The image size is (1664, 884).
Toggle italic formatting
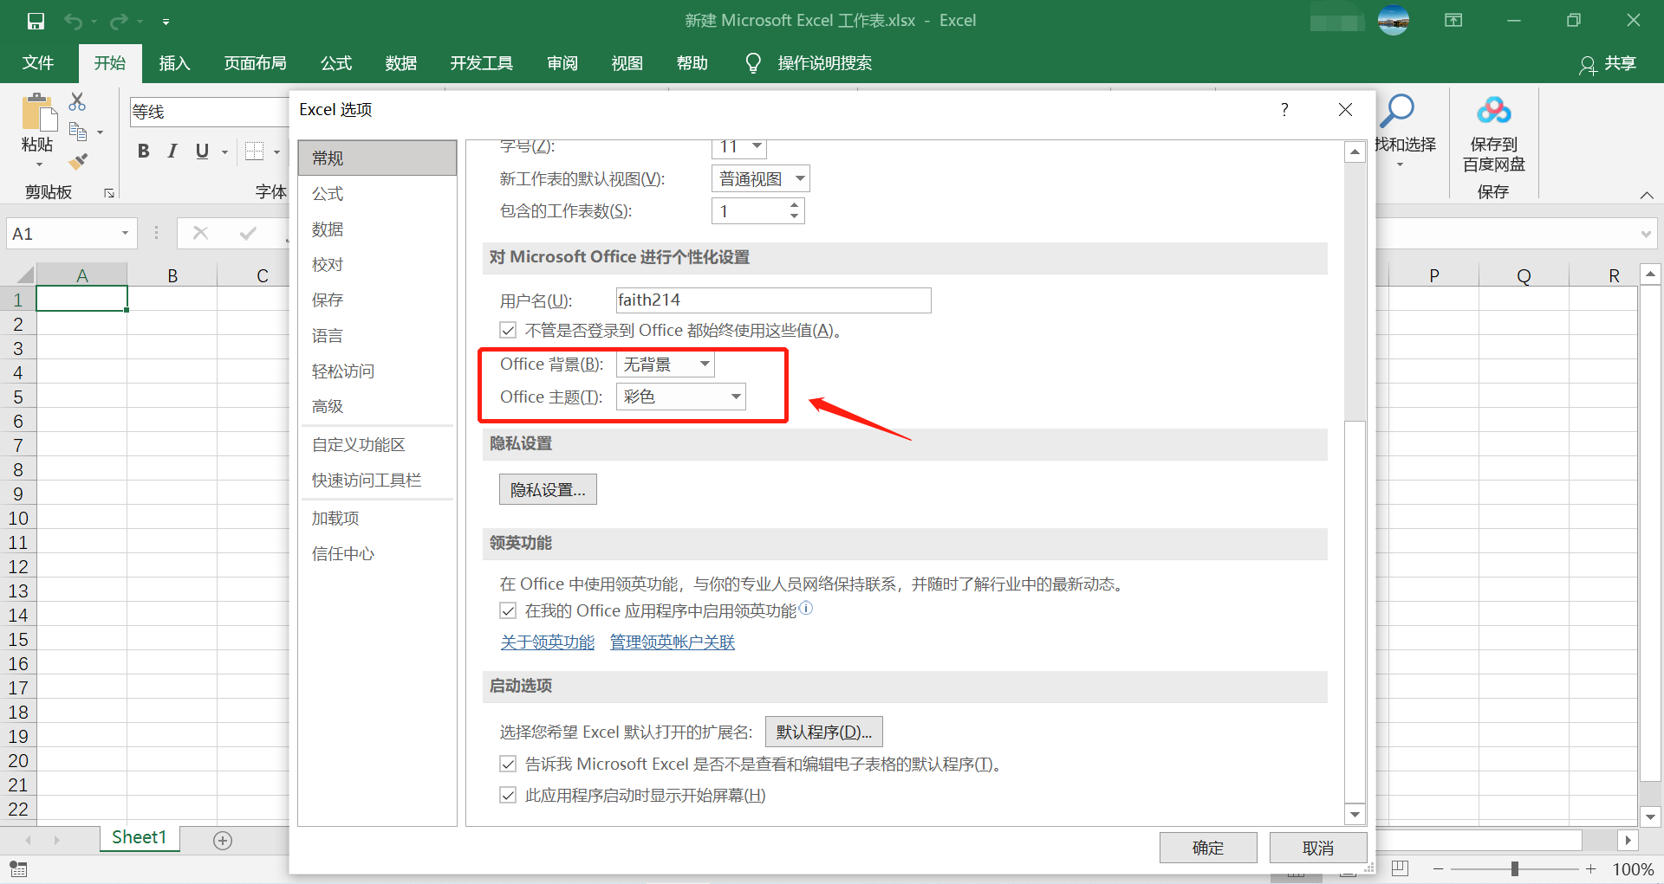click(171, 151)
